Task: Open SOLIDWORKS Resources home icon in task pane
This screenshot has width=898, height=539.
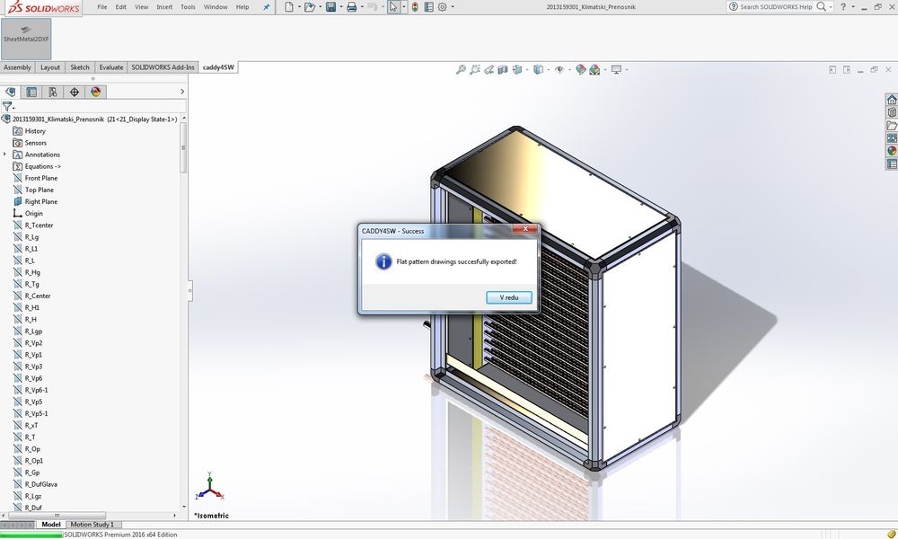Action: [892, 101]
